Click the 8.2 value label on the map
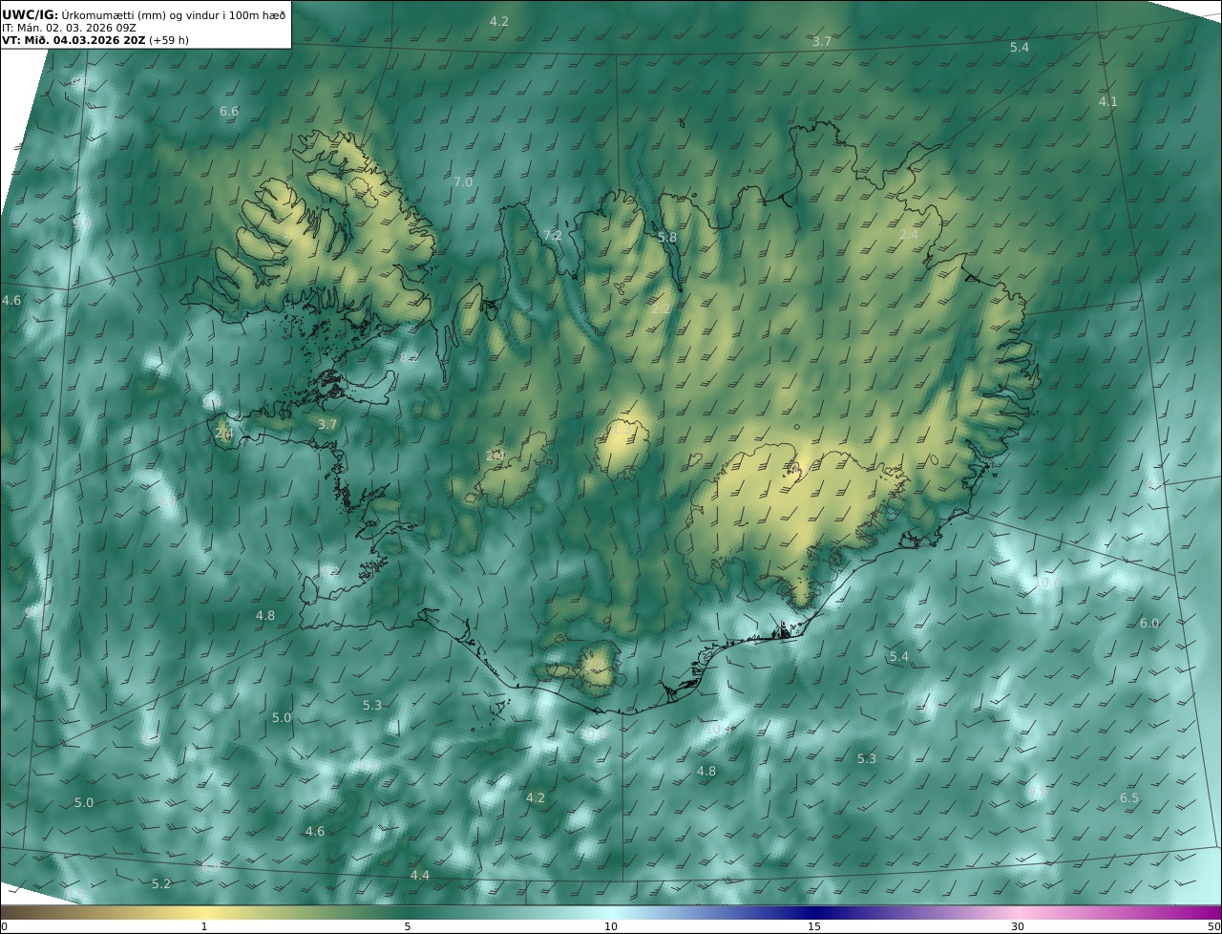Viewport: 1222px width, 934px height. [x=409, y=358]
